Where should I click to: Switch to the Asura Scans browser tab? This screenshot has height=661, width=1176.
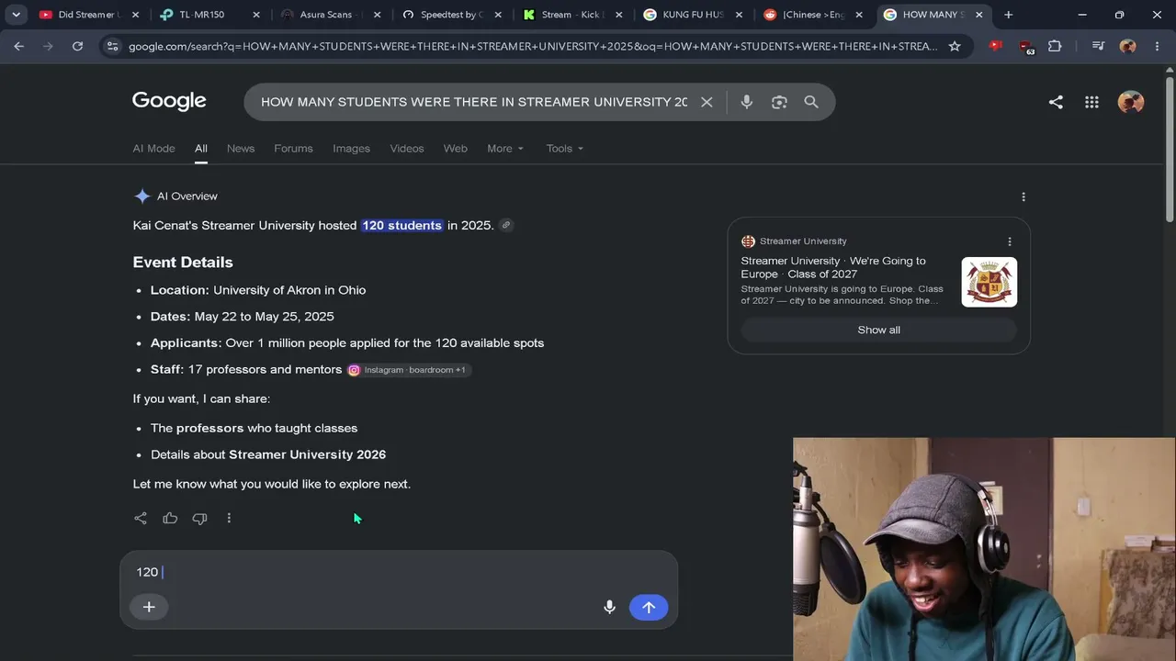(329, 15)
